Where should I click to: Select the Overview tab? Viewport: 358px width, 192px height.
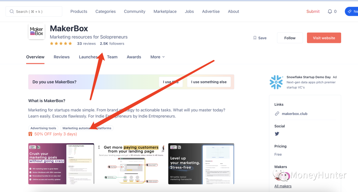(35, 57)
